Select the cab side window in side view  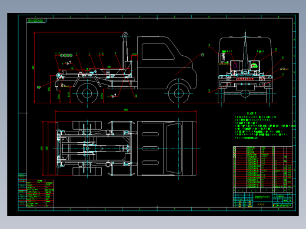click(x=158, y=52)
